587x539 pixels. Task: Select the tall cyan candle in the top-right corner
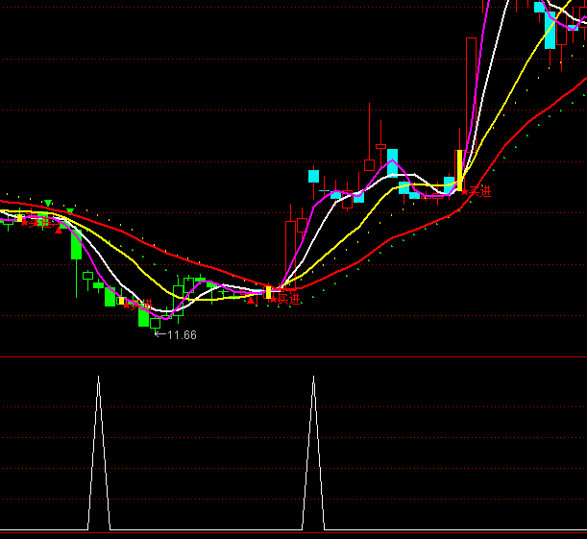coord(550,27)
